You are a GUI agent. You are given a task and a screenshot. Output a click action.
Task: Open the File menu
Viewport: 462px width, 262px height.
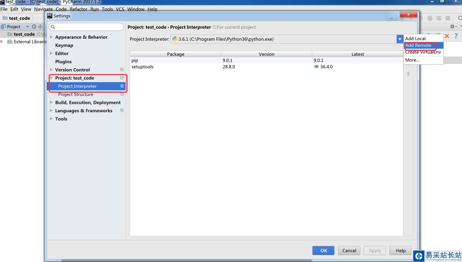tap(4, 9)
